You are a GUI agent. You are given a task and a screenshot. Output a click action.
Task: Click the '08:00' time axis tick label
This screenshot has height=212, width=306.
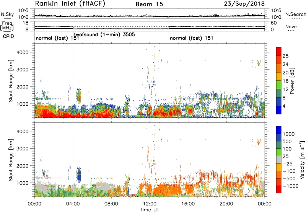coord(111,204)
